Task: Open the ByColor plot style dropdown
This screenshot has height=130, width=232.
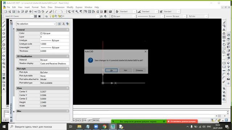Action: click(198, 16)
